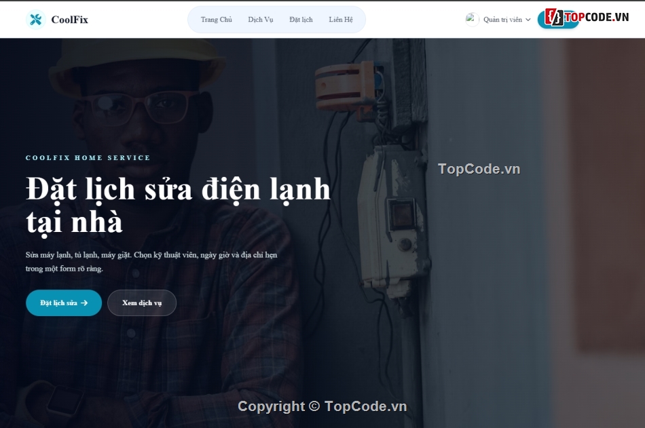Click the user avatar image
The width and height of the screenshot is (645, 428).
point(473,19)
